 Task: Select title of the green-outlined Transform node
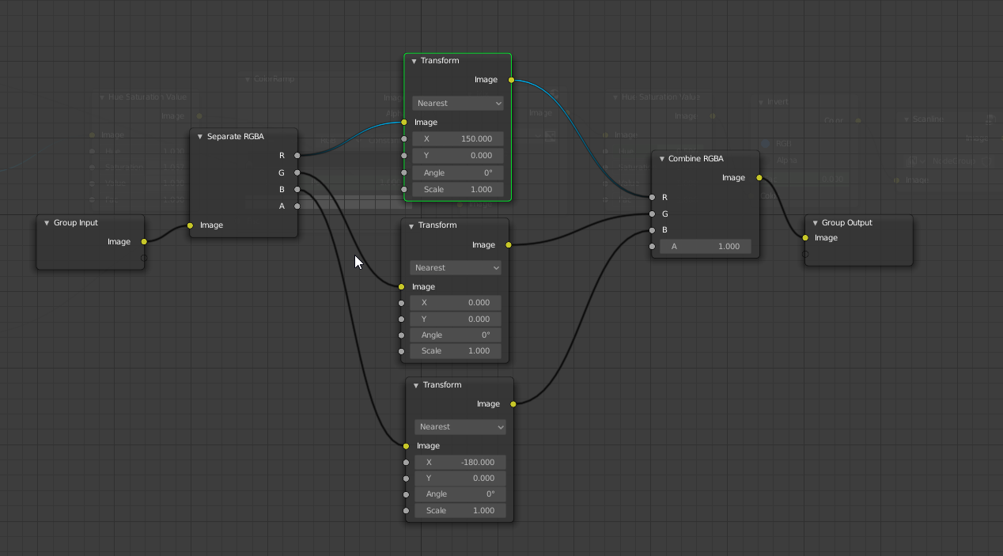pos(440,61)
